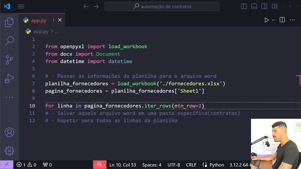Open the Run and Debug view
The width and height of the screenshot is (301, 169).
coord(9,78)
